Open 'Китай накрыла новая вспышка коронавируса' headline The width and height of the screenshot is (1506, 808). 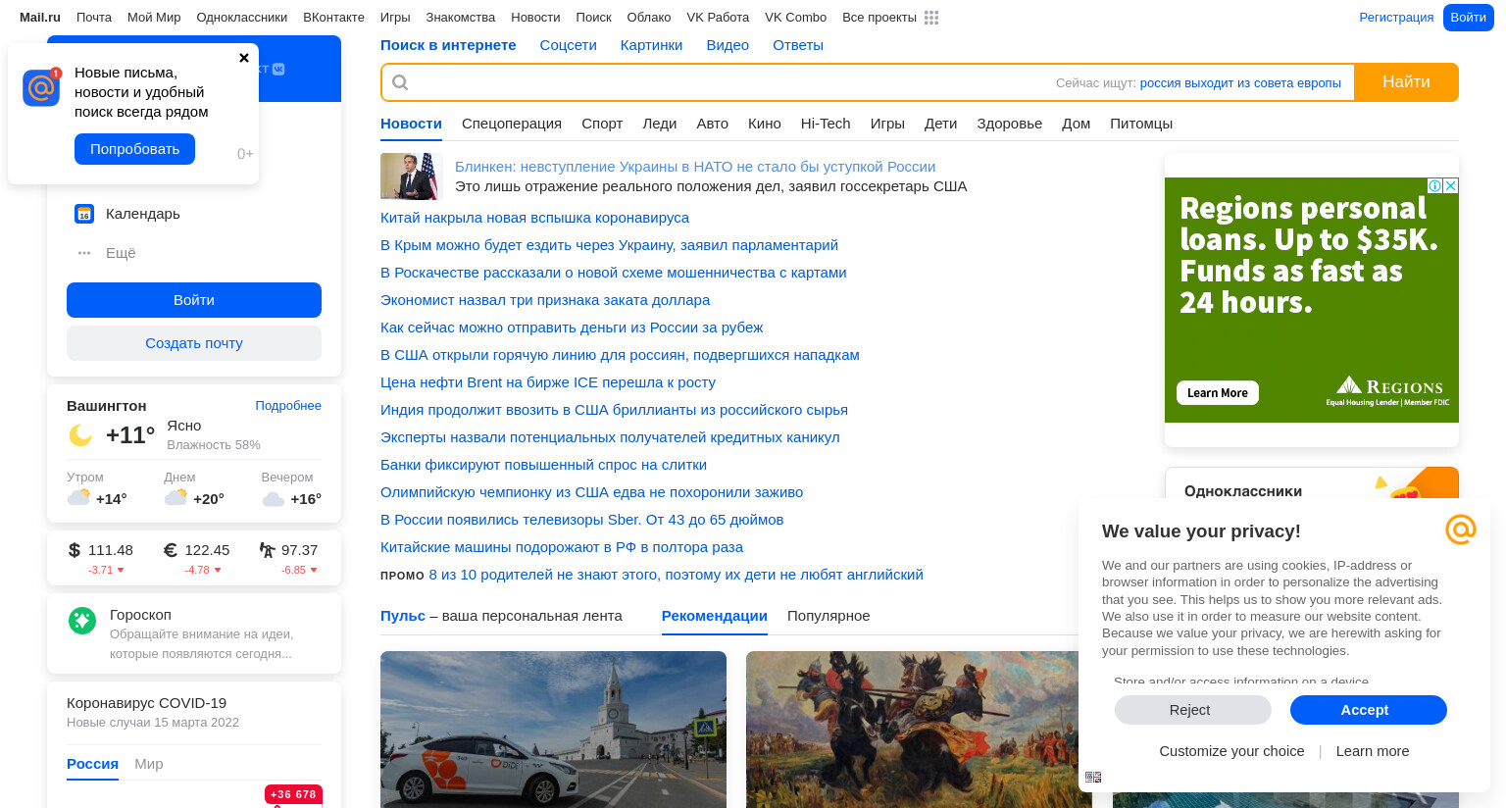point(534,218)
